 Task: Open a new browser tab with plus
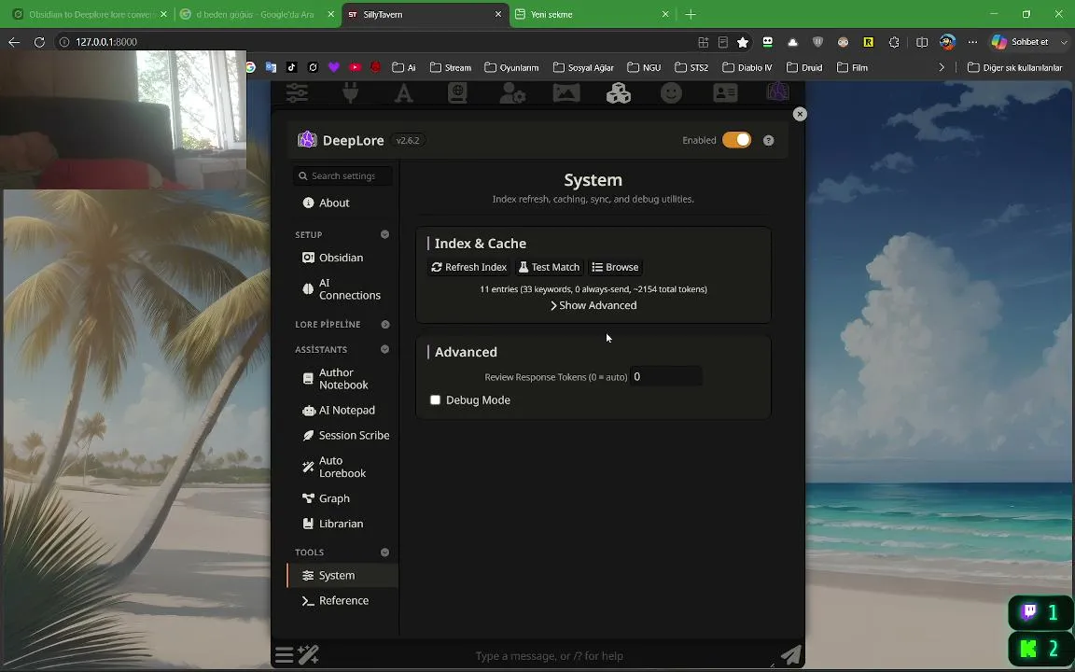691,14
